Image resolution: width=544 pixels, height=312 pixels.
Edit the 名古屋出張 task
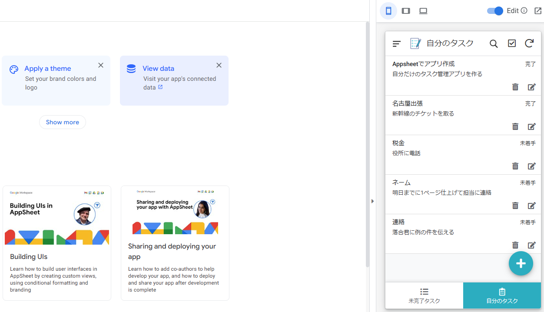(531, 126)
